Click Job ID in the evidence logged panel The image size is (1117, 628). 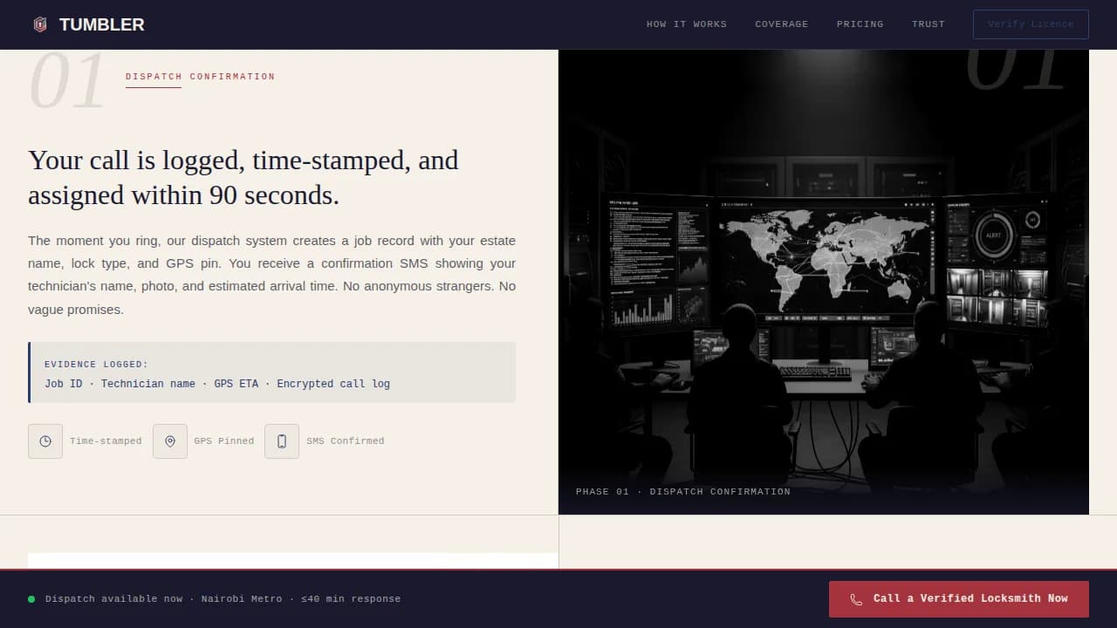(x=64, y=384)
